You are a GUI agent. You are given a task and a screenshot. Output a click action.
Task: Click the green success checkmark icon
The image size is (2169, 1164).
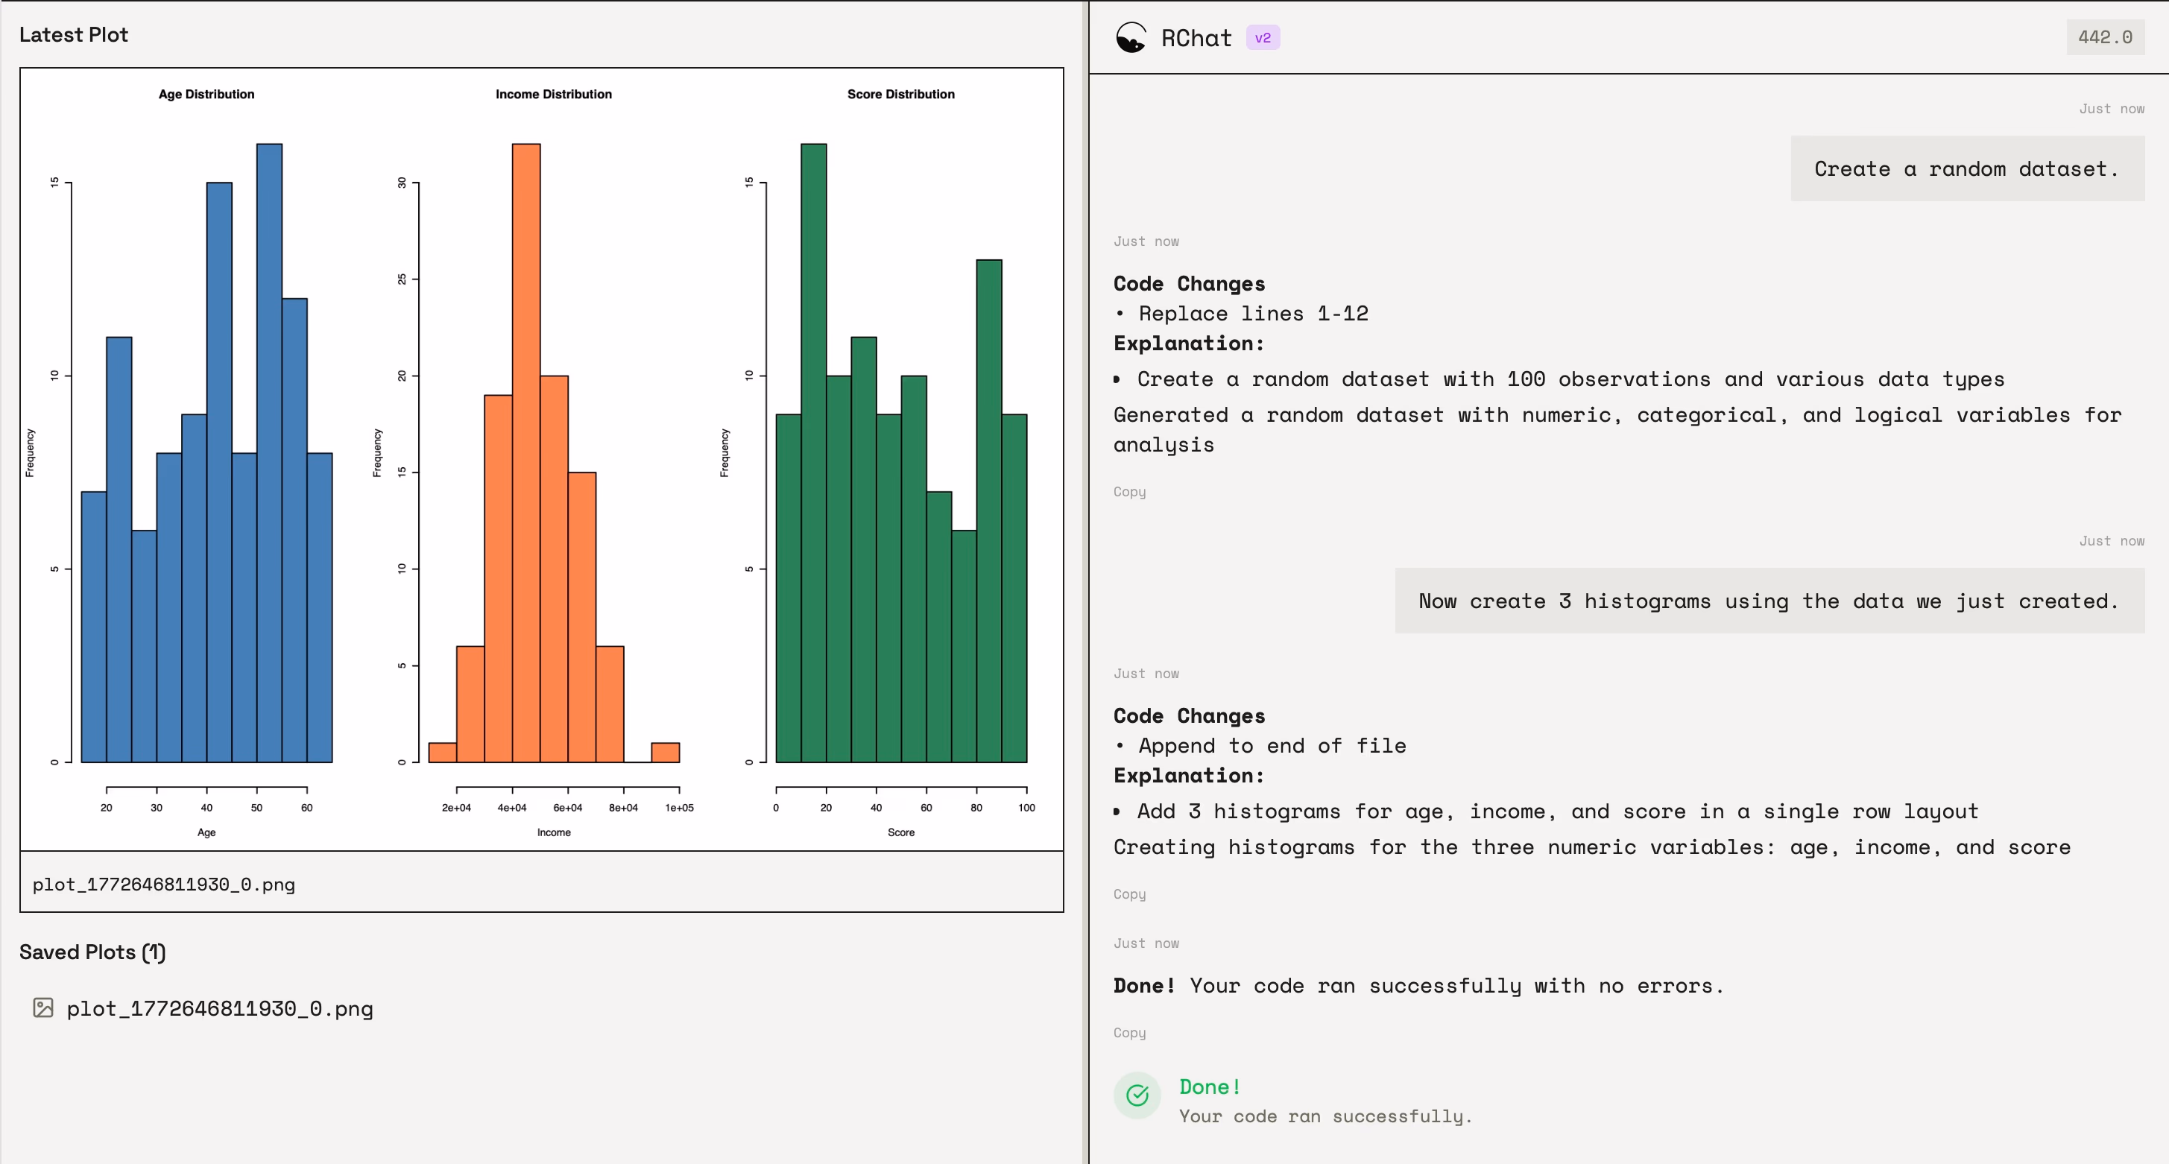(x=1137, y=1095)
